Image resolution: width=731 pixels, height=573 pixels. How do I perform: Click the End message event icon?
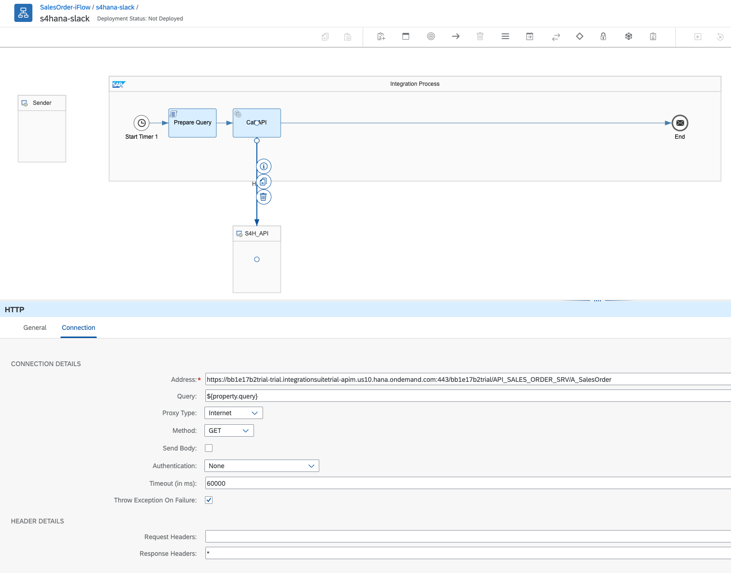[x=680, y=123]
